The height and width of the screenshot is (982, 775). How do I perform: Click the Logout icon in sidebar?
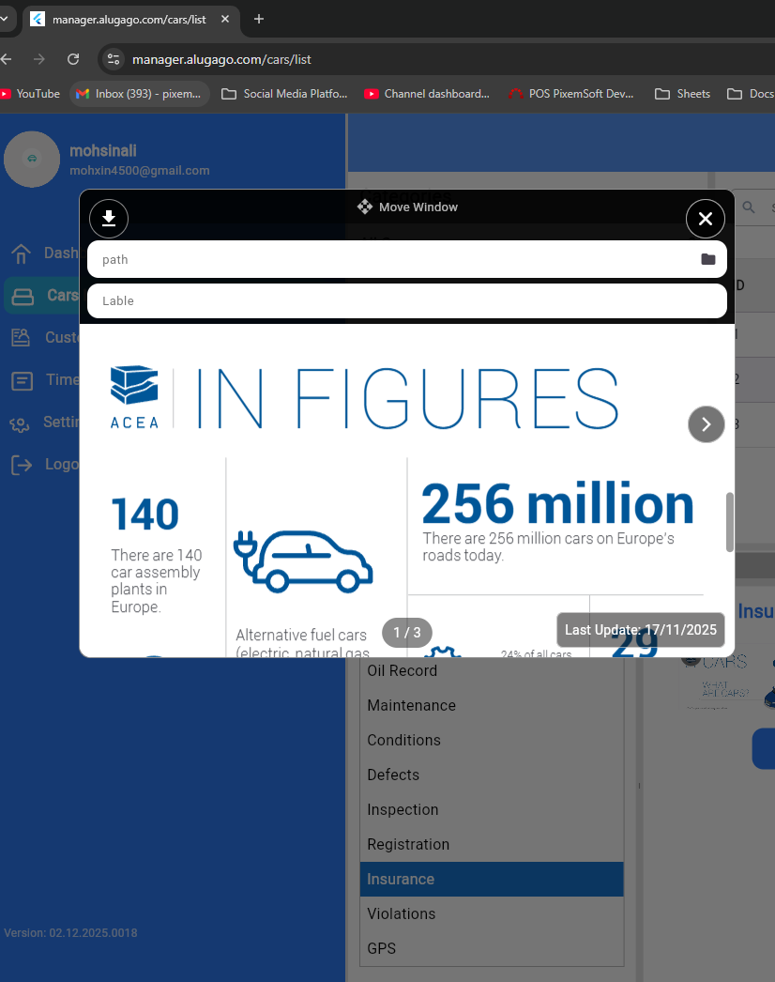[x=21, y=465]
